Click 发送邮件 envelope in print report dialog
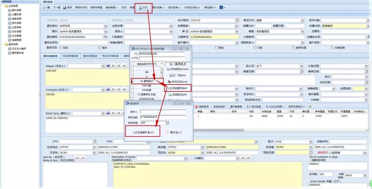This screenshot has width=372, height=189. [177, 88]
